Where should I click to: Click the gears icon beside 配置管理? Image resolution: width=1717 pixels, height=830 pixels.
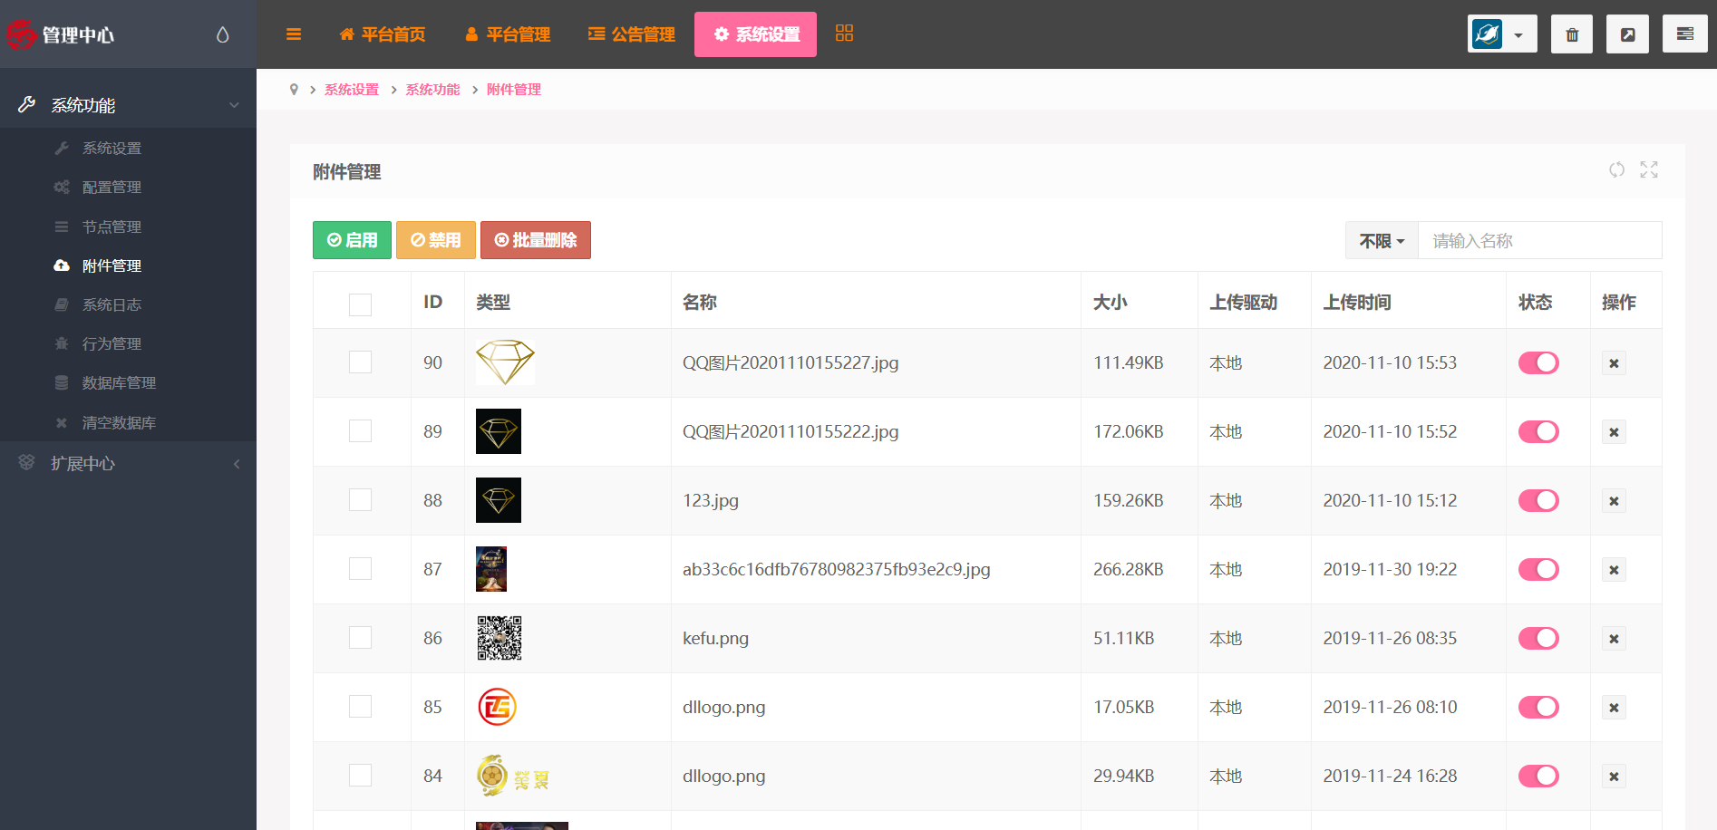coord(62,187)
